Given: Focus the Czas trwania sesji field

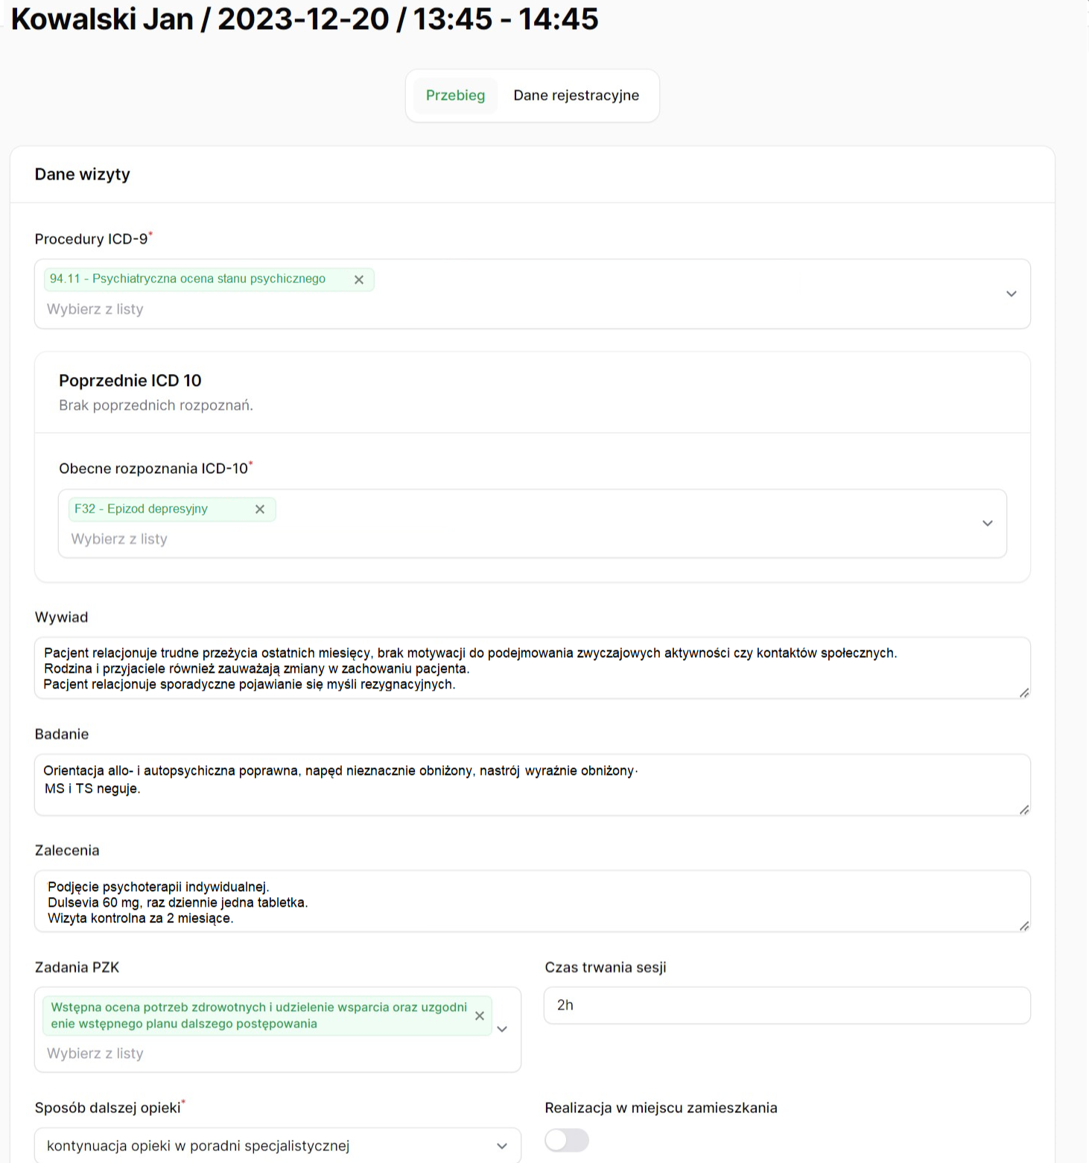Looking at the screenshot, I should (787, 1005).
